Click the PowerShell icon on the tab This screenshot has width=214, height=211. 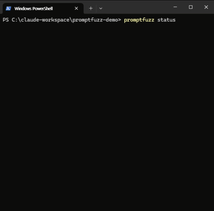[x=8, y=8]
